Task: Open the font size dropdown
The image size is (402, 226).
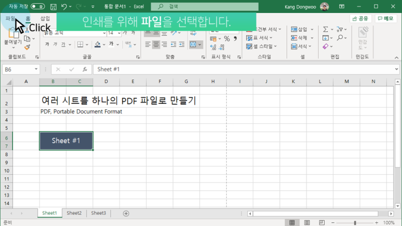Action: click(119, 33)
